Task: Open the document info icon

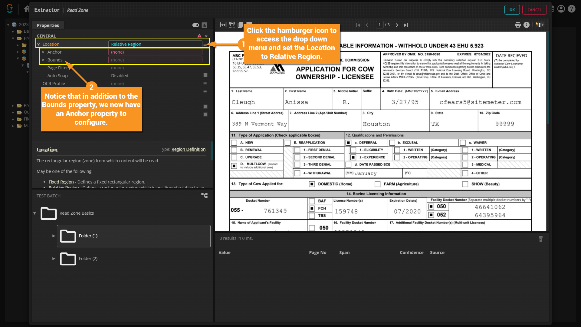Action: pos(527,25)
